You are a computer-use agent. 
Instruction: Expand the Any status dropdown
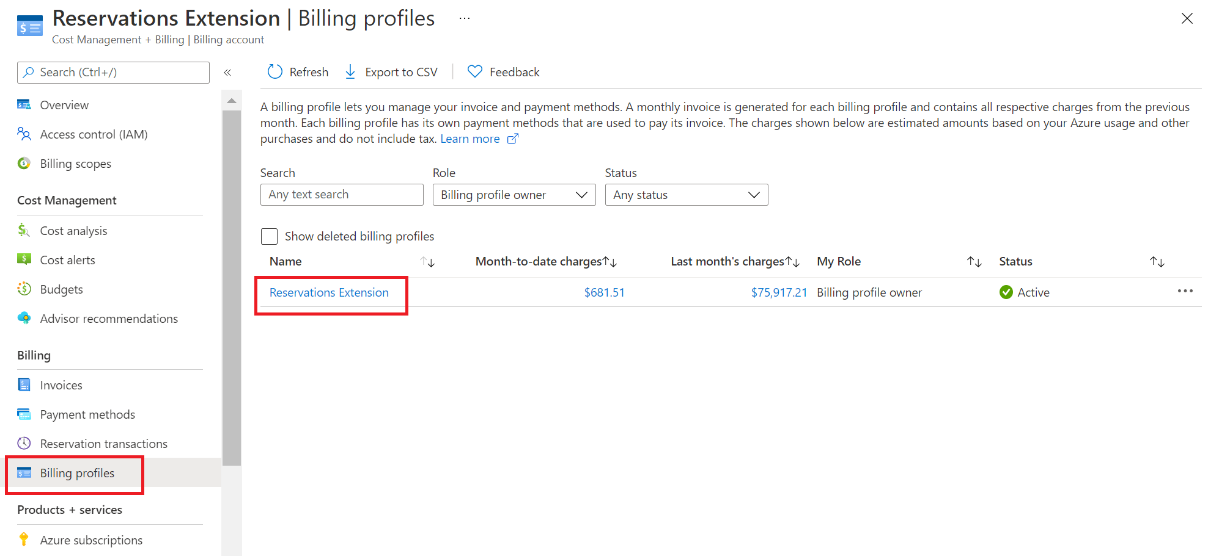click(686, 195)
